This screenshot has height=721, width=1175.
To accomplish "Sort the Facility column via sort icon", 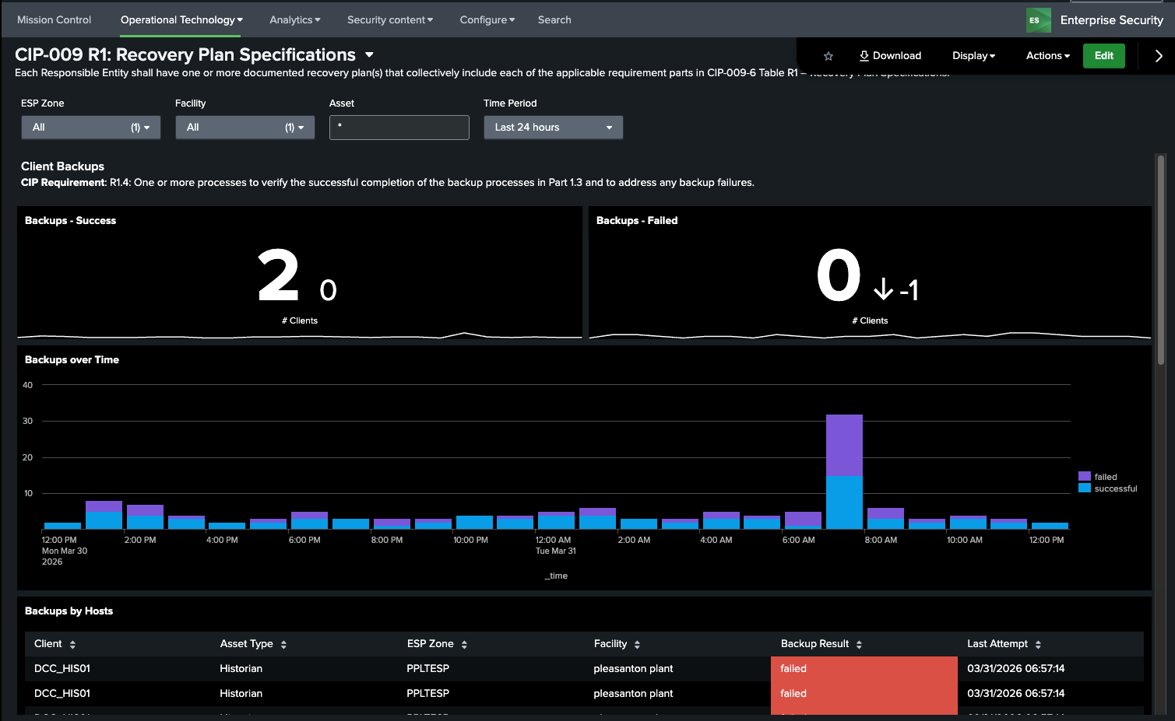I will click(637, 645).
